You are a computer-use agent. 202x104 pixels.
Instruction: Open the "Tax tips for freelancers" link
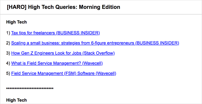click(x=55, y=33)
